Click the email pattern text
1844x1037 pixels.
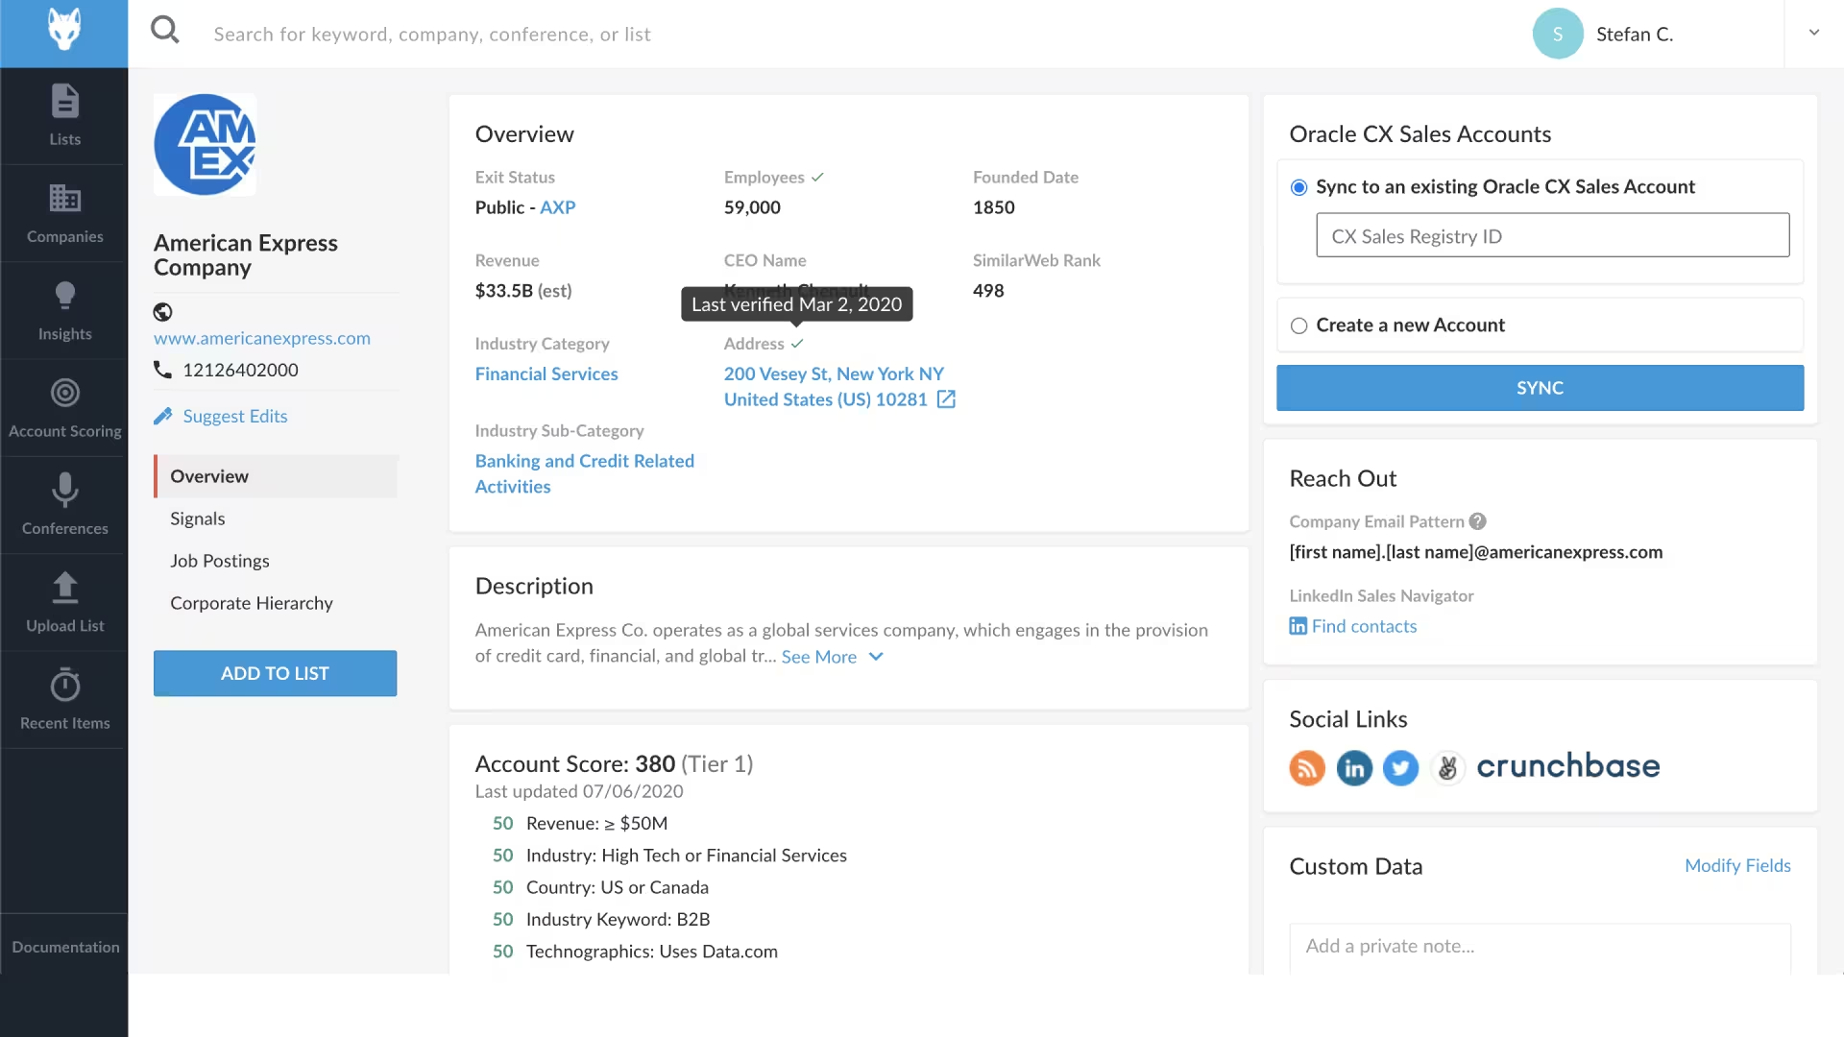point(1475,552)
